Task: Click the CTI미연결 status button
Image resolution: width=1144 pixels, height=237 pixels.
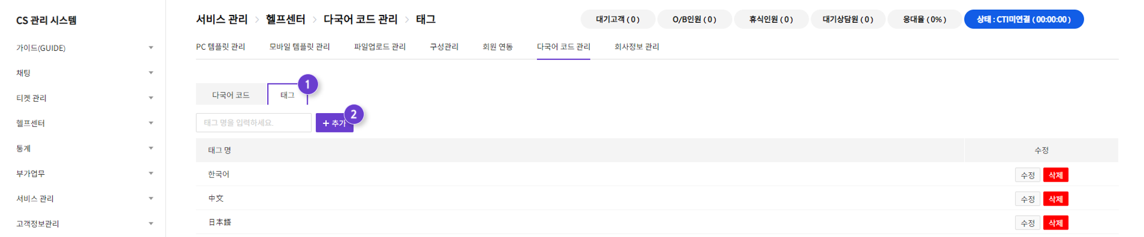Action: [x=1024, y=19]
